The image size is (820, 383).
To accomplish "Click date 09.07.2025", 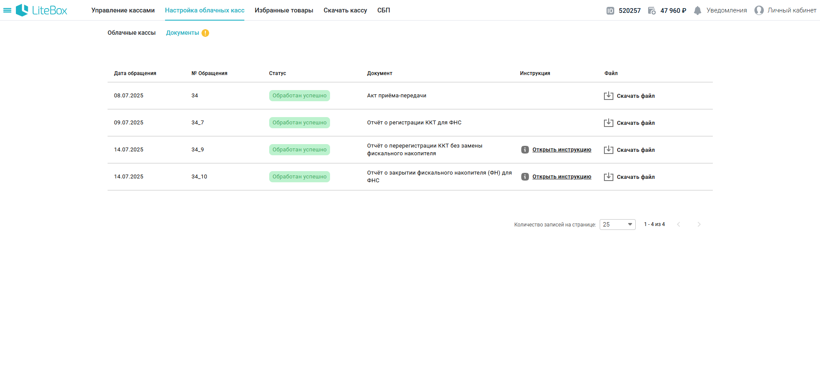I will (x=129, y=123).
